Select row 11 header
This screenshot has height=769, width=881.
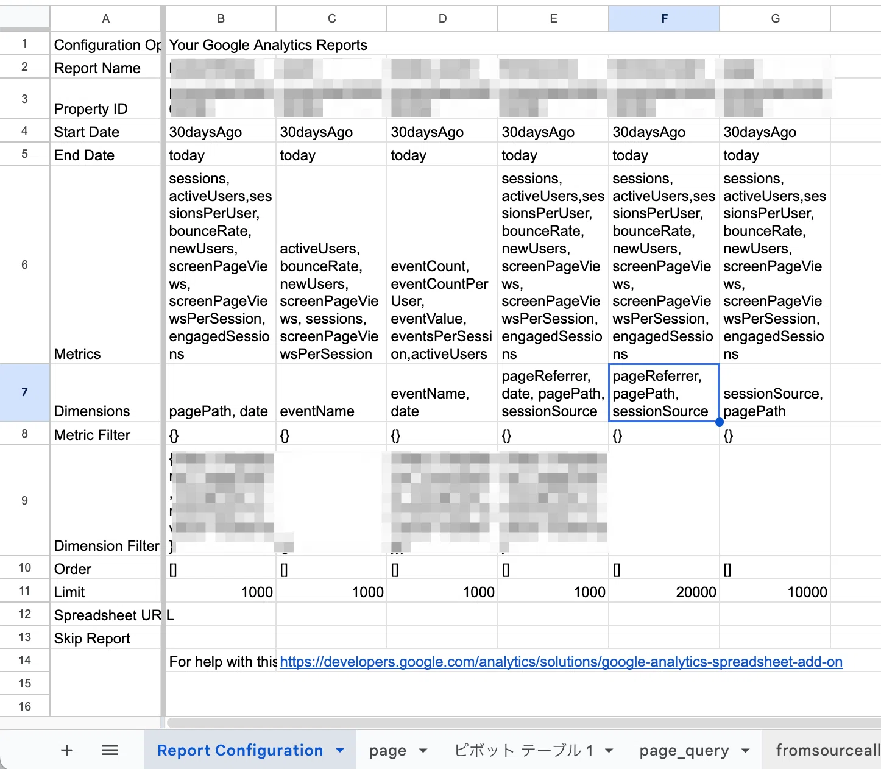point(25,591)
